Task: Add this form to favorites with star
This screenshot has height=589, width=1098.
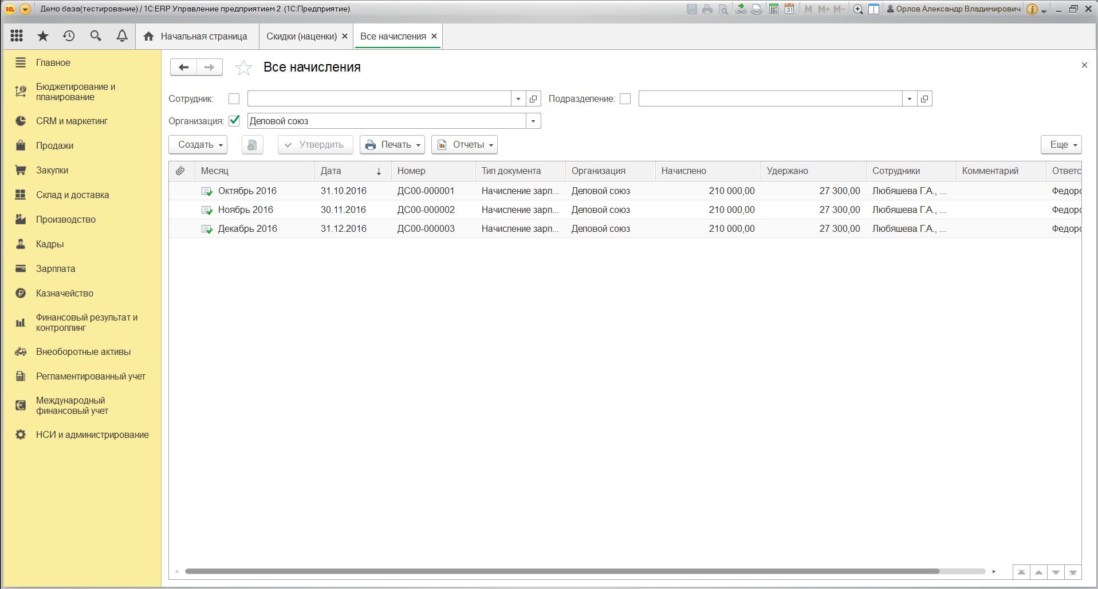Action: tap(243, 68)
